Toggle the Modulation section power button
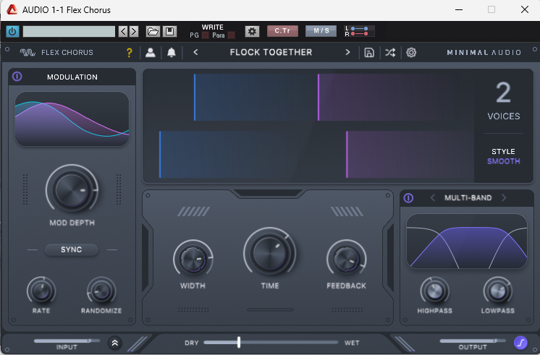The height and width of the screenshot is (355, 540). tap(17, 77)
